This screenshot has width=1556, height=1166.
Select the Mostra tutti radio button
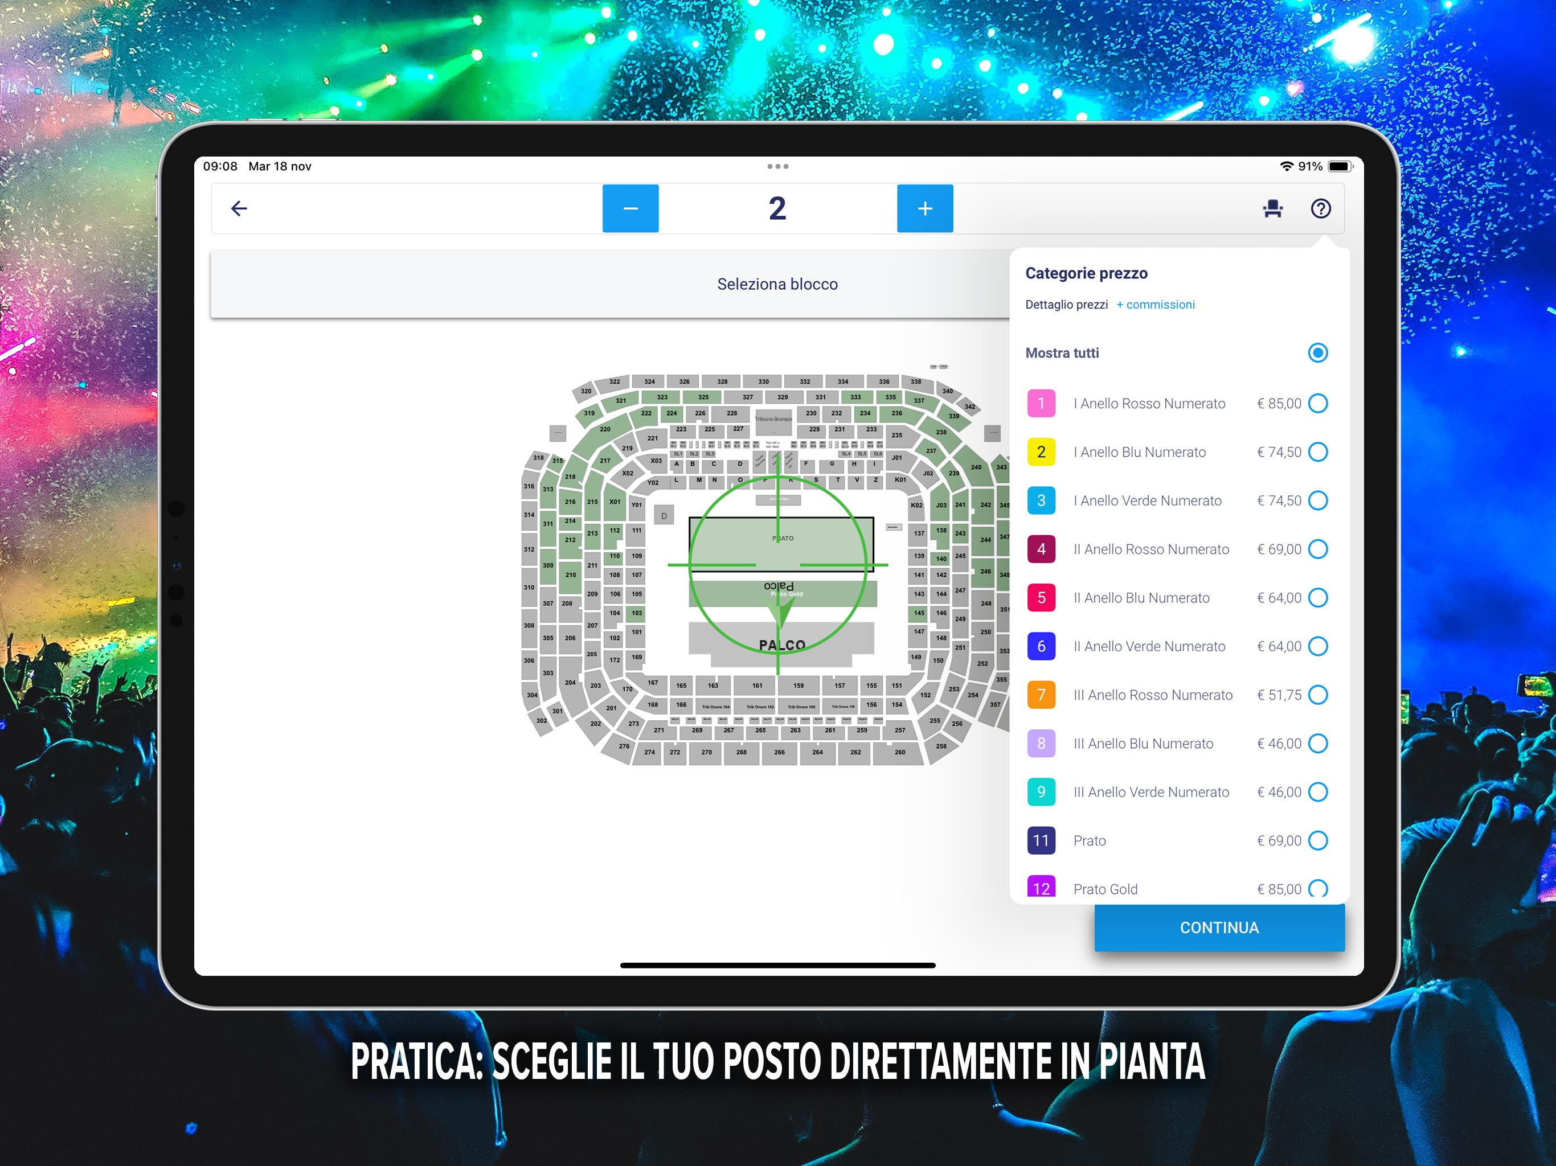pyautogui.click(x=1317, y=352)
